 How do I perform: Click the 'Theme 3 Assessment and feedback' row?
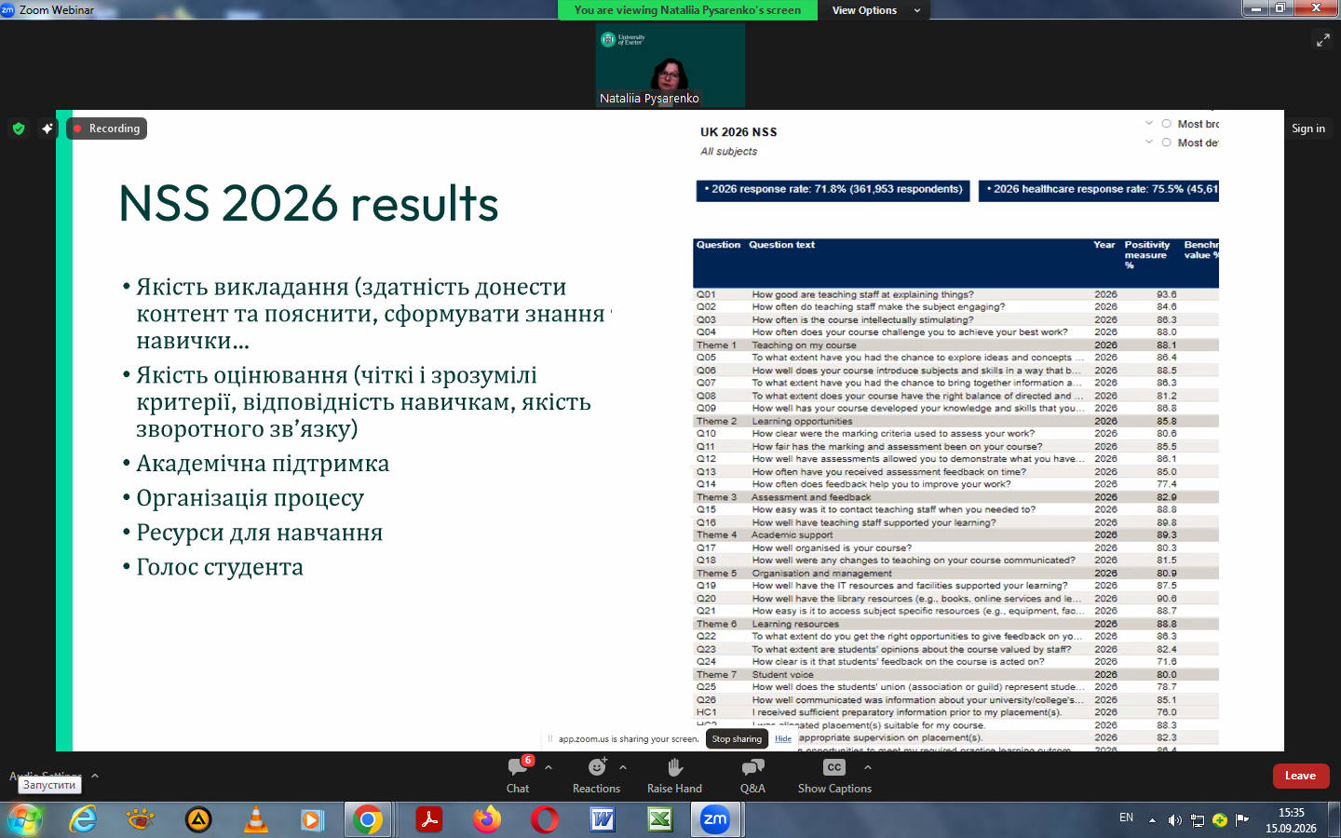[955, 497]
